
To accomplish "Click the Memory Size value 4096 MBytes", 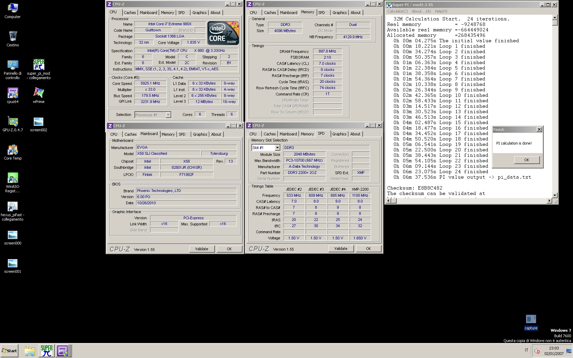I will (x=285, y=31).
